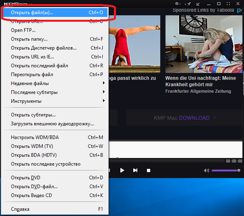Choose Открыть URL из IE... item
This screenshot has height=216, width=244.
click(x=56, y=57)
